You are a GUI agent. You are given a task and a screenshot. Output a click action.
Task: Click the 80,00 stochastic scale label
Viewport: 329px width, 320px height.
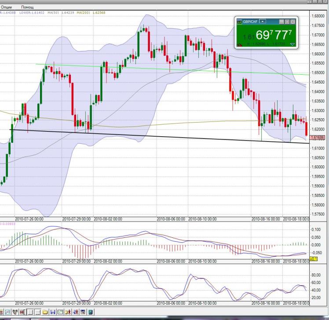(x=316, y=275)
